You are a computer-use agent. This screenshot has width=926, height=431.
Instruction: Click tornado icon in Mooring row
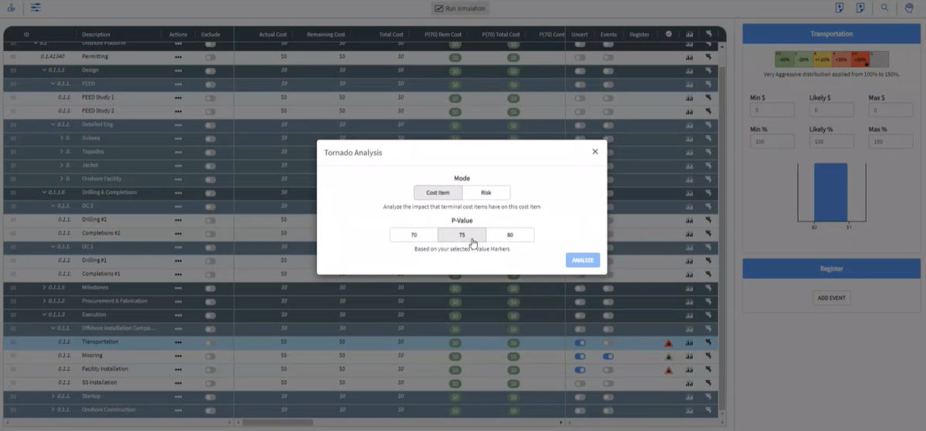708,356
